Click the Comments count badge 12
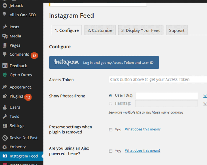Image resolution: width=207 pixels, height=165 pixels. pyautogui.click(x=34, y=56)
